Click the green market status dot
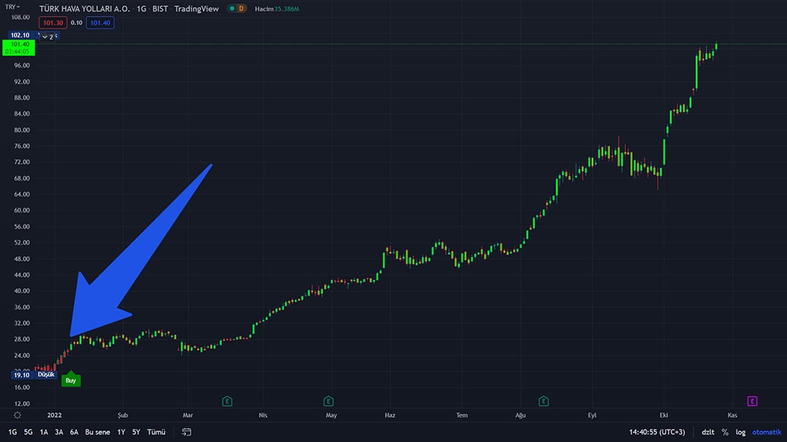Screen dimensions: 787x442 tap(232, 8)
